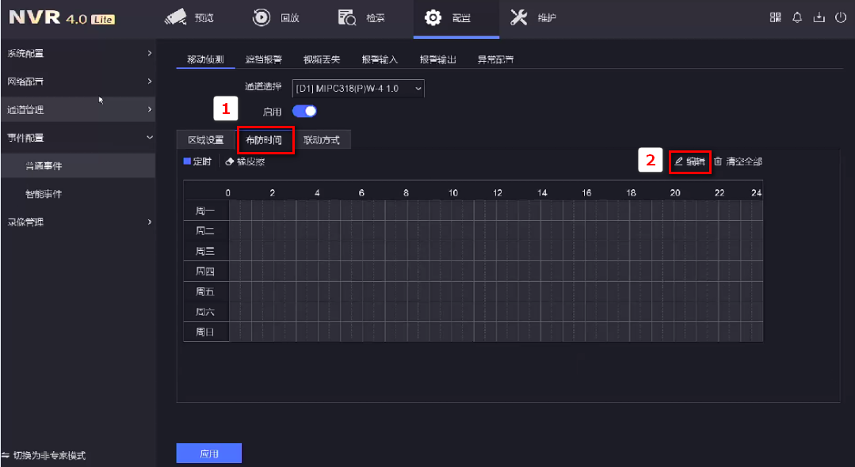
Task: Click the QR code icon in top bar
Action: click(x=776, y=18)
